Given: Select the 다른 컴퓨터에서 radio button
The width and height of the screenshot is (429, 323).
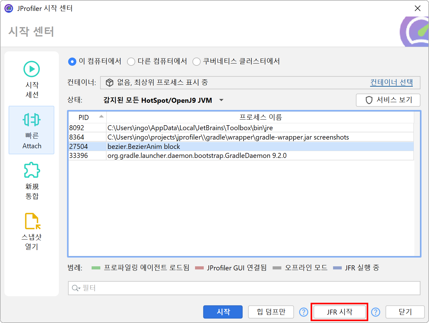Looking at the screenshot, I should point(131,62).
